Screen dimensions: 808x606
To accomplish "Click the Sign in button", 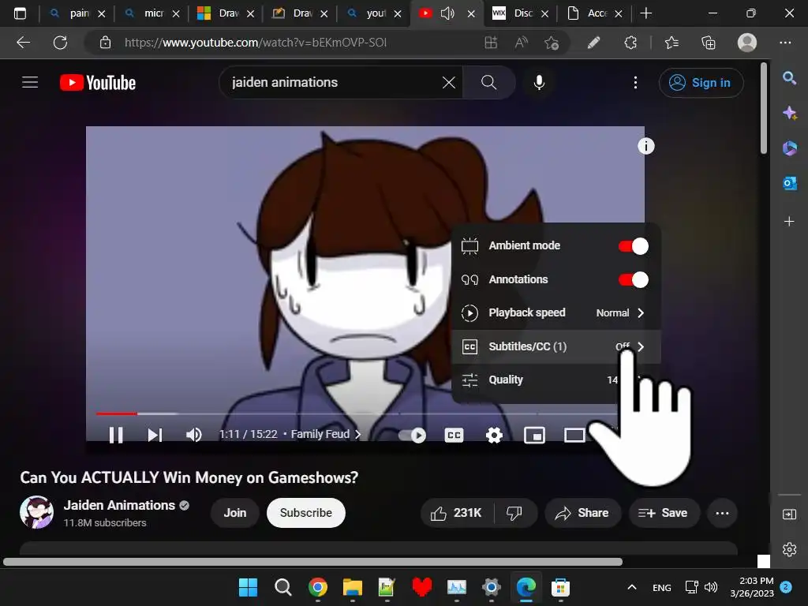I will (701, 82).
